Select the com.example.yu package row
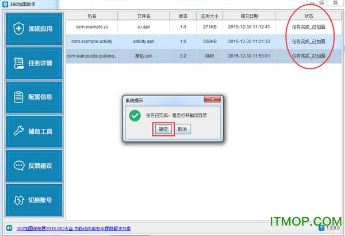This screenshot has height=236, width=345. [204, 27]
